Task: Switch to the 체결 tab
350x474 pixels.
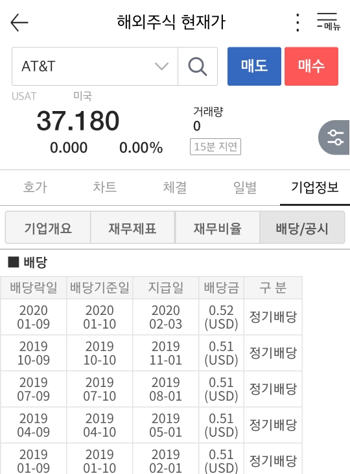Action: coord(175,188)
